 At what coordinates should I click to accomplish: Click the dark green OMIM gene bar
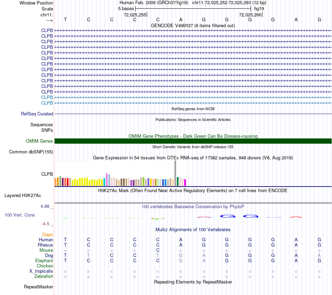tap(193, 141)
